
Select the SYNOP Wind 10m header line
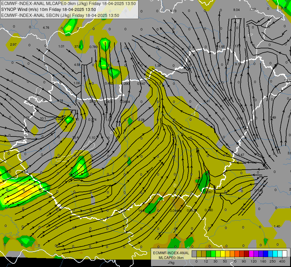tap(49, 9)
